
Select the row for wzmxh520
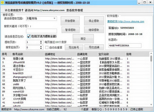(x=75, y=92)
